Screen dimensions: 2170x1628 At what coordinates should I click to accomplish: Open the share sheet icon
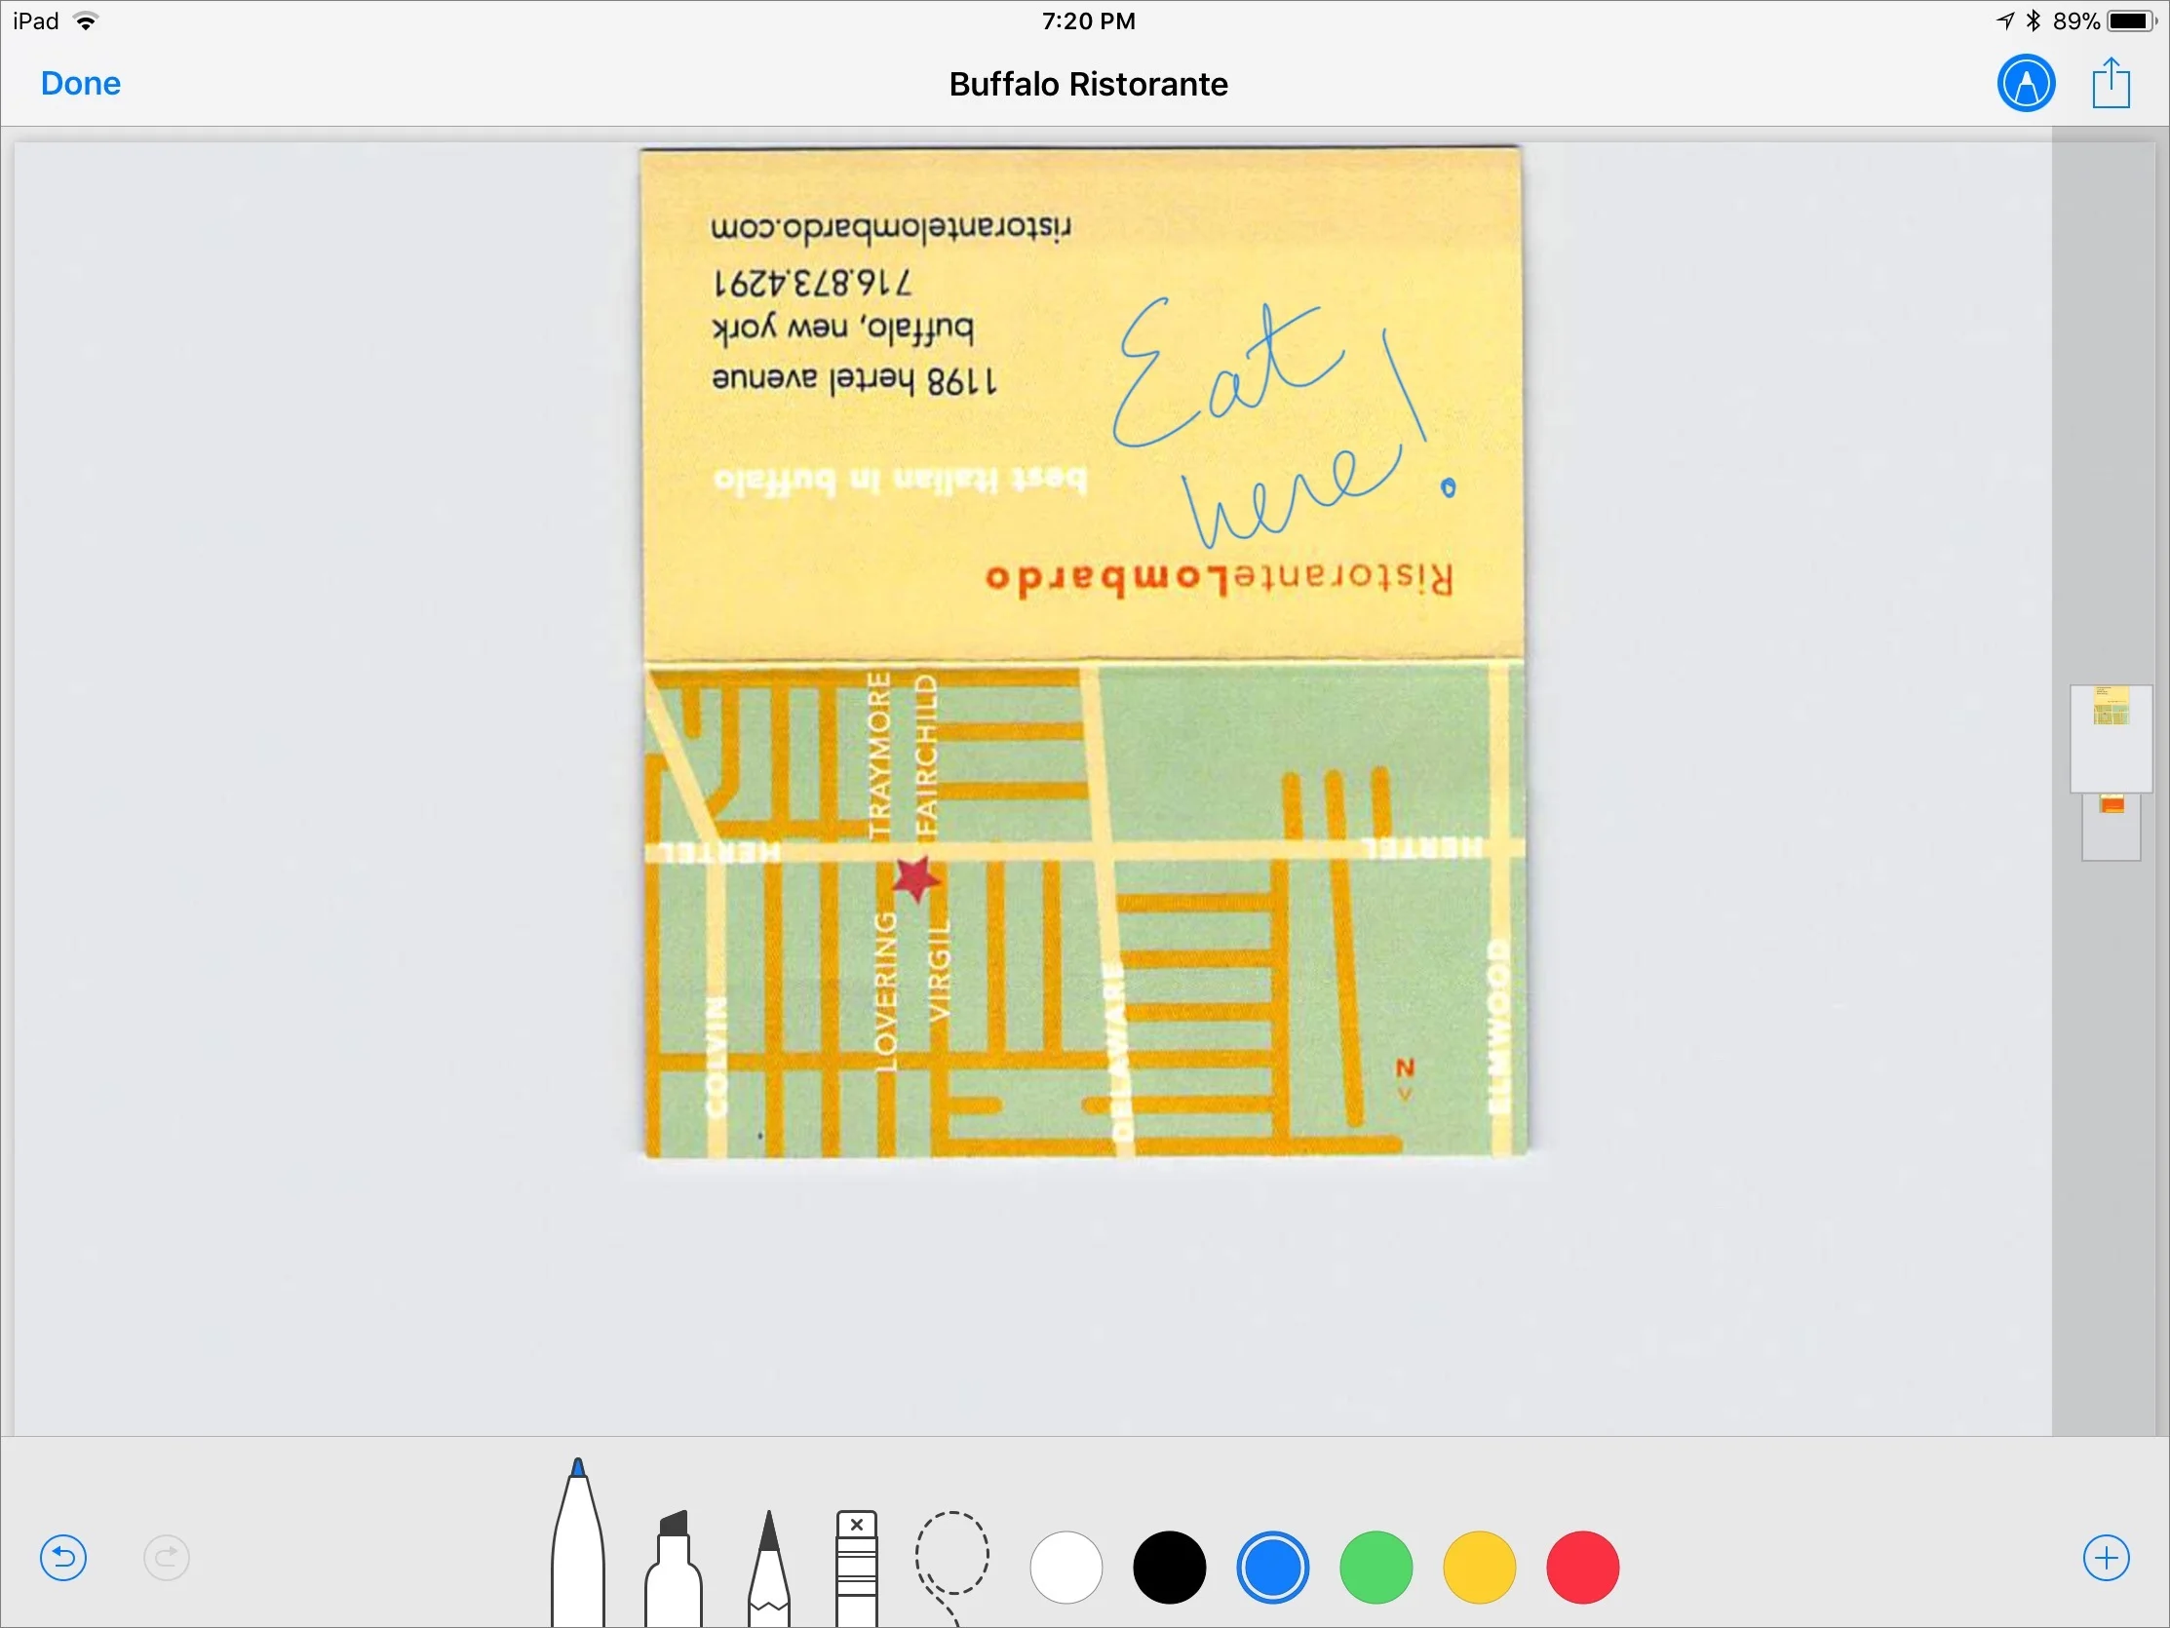pos(2111,84)
